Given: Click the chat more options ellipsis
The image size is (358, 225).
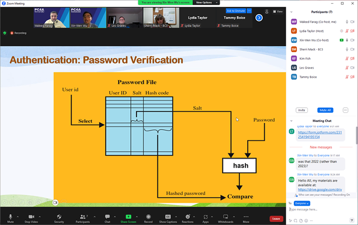Looking at the screenshot, I should [311, 221].
